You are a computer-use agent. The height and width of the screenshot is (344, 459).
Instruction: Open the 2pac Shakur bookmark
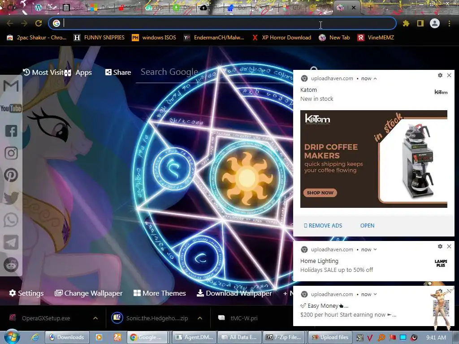tap(37, 38)
